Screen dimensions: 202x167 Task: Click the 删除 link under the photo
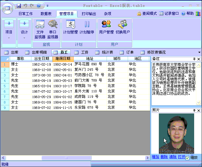(x=164, y=157)
